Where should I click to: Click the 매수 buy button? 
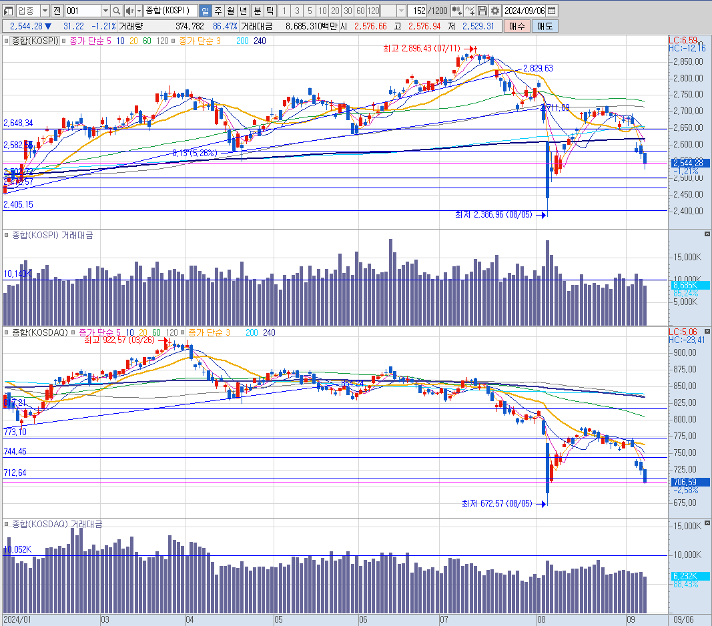click(x=516, y=26)
